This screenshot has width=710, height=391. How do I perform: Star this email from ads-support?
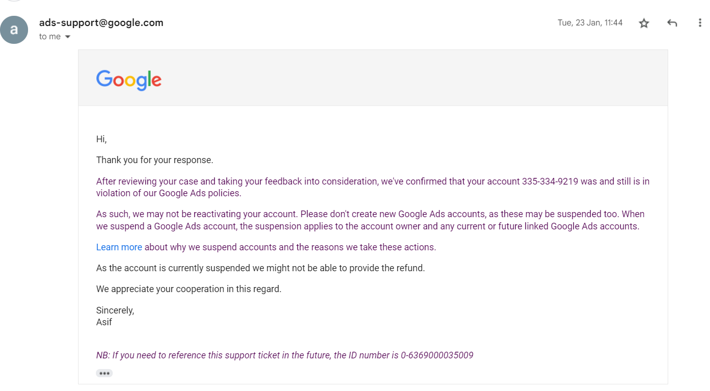[x=644, y=23]
